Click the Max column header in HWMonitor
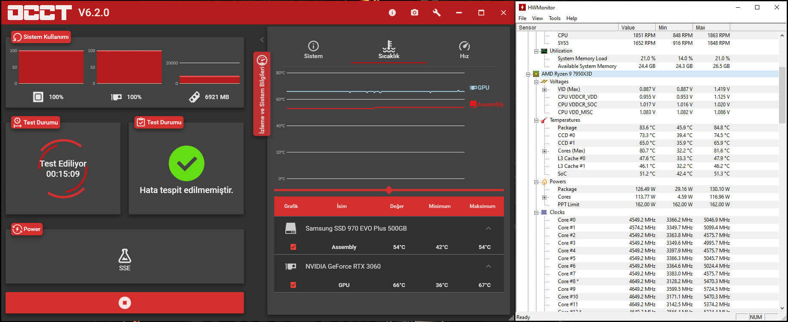788x322 pixels. click(x=711, y=27)
